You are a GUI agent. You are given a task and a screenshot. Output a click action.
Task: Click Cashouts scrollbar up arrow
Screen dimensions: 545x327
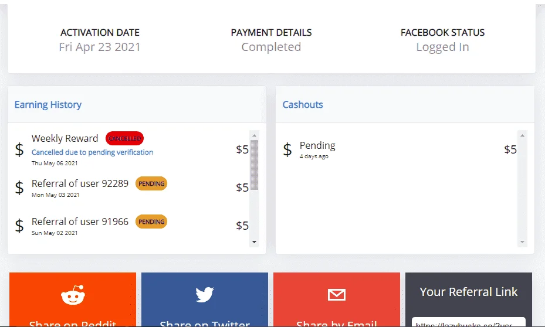[522, 135]
